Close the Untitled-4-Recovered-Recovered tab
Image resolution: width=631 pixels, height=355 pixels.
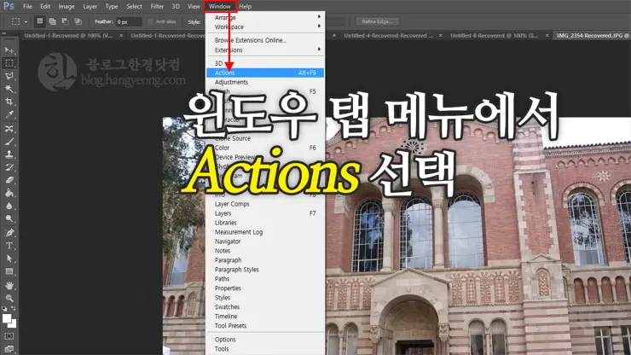[x=441, y=36]
